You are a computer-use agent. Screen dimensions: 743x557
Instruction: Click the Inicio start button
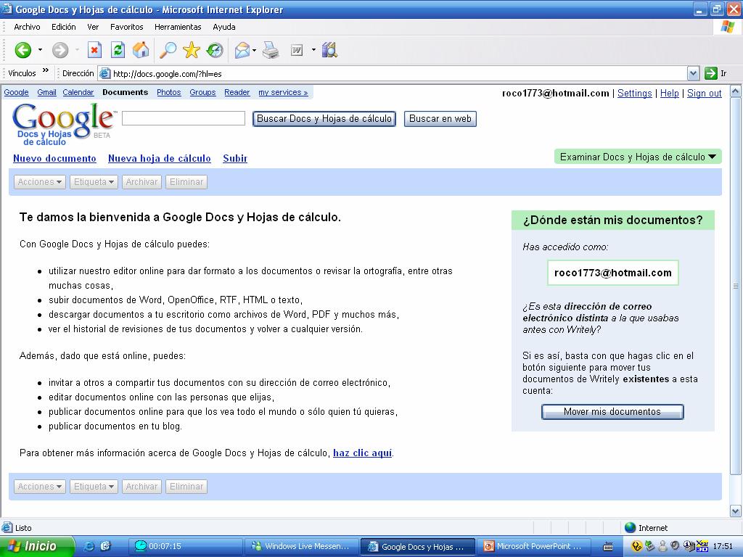tap(37, 546)
